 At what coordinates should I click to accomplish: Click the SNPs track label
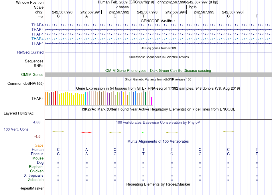(39, 66)
